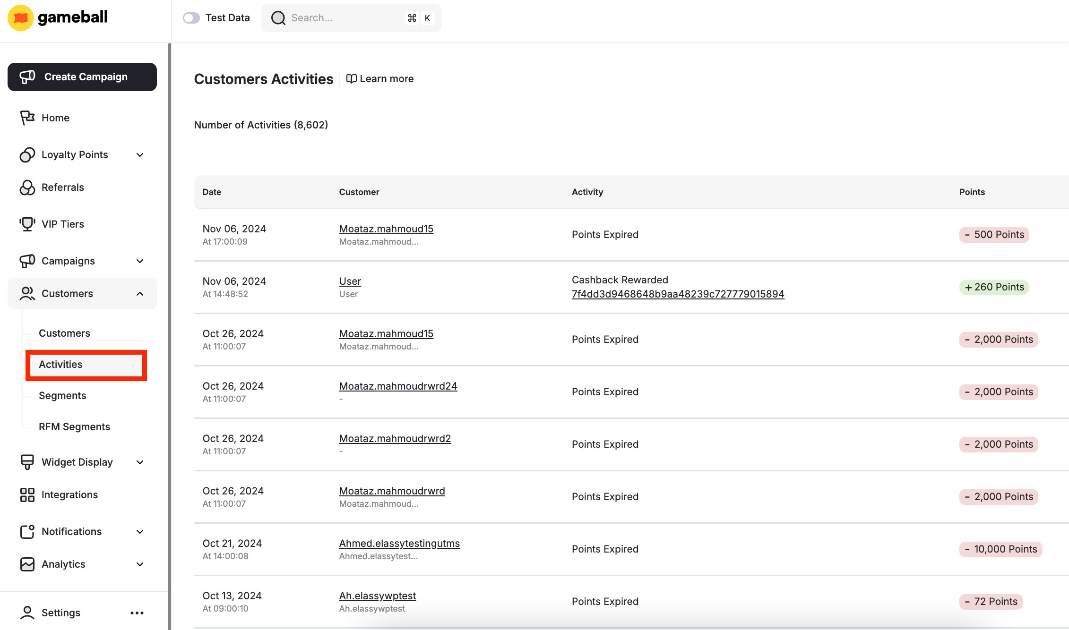The height and width of the screenshot is (630, 1069).
Task: Expand the Campaigns chevron
Action: (140, 261)
